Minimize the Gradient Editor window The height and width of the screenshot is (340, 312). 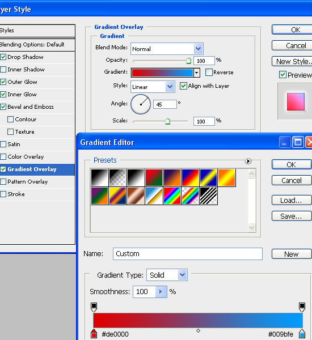[x=285, y=142]
